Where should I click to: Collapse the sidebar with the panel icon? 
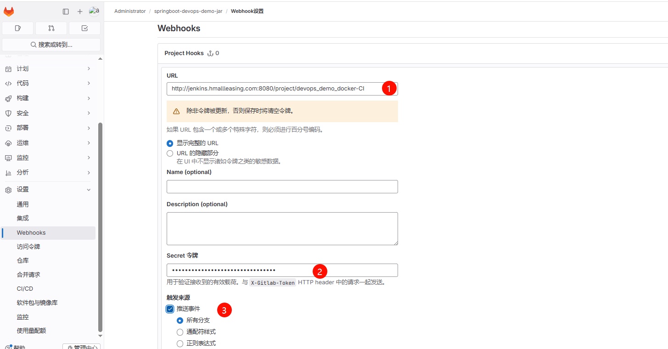tap(66, 11)
